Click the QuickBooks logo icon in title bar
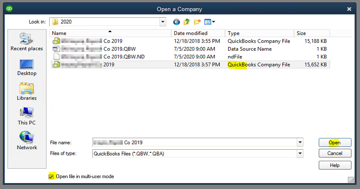This screenshot has height=189, width=360. pyautogui.click(x=9, y=9)
